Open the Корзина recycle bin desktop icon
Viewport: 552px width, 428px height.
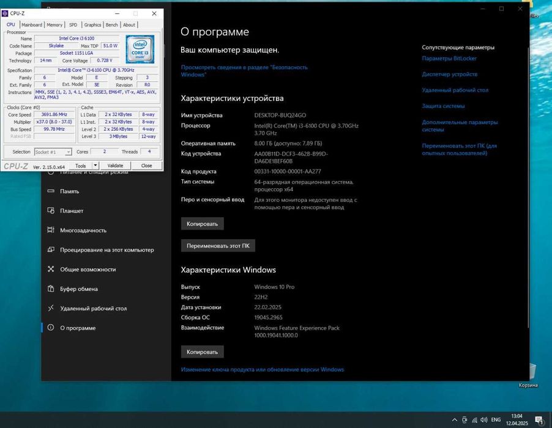(x=528, y=375)
